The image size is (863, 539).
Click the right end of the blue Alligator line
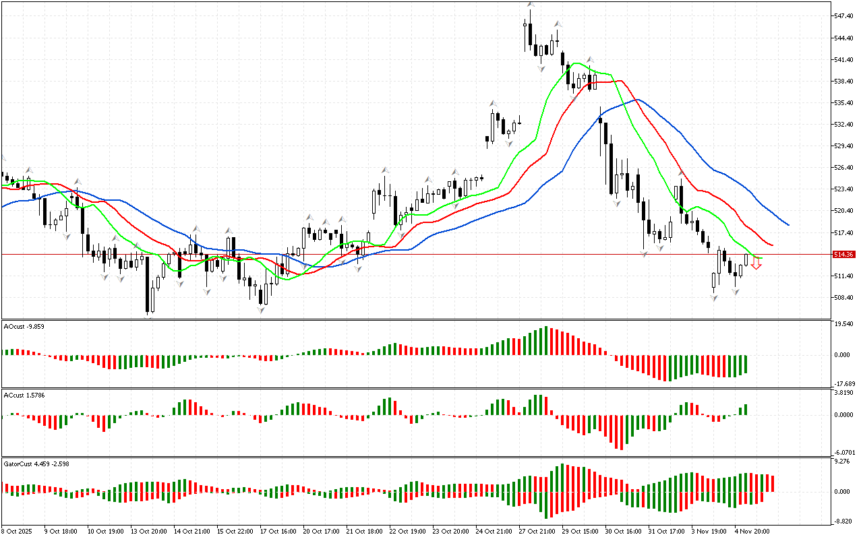[x=788, y=224]
